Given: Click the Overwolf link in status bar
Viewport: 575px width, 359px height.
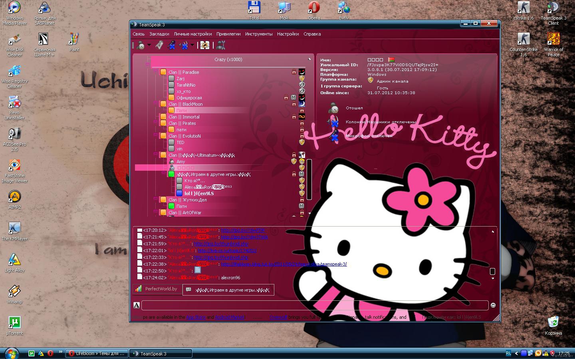Looking at the screenshot, I should click(278, 317).
